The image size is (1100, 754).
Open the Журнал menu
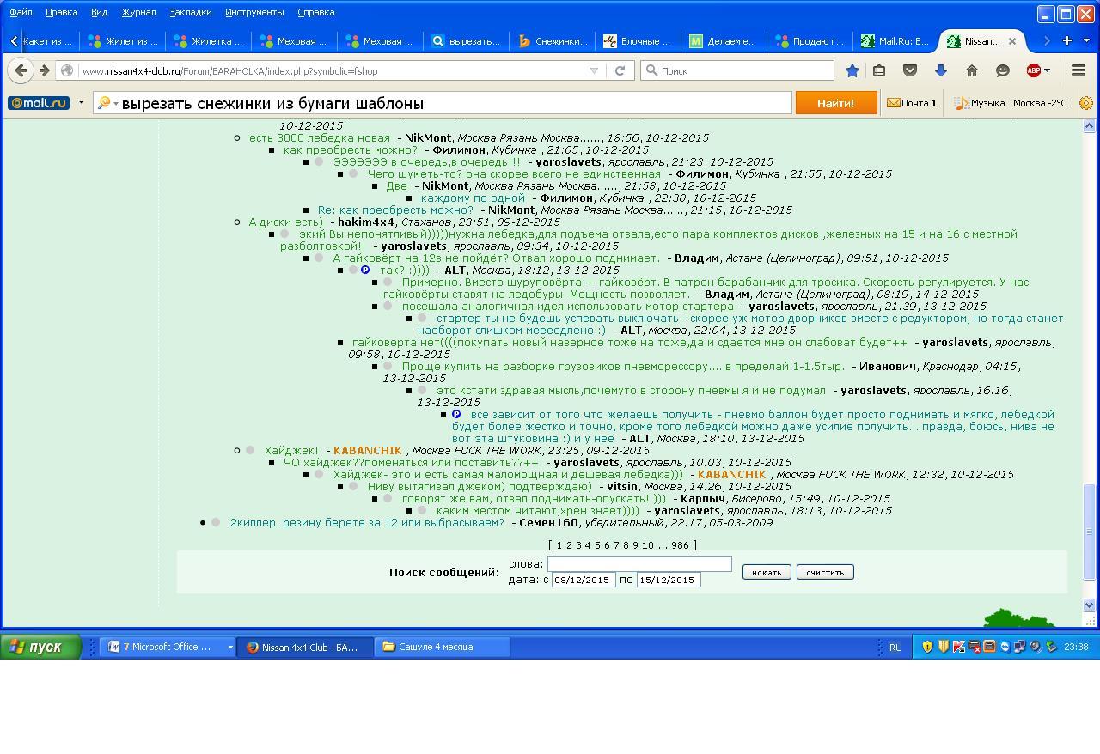(x=138, y=12)
